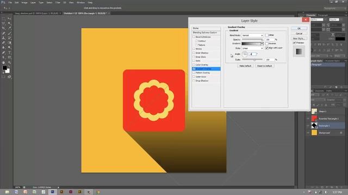Image resolution: width=348 pixels, height=195 pixels.
Task: Enable Contour checkbox
Action: 196,41
